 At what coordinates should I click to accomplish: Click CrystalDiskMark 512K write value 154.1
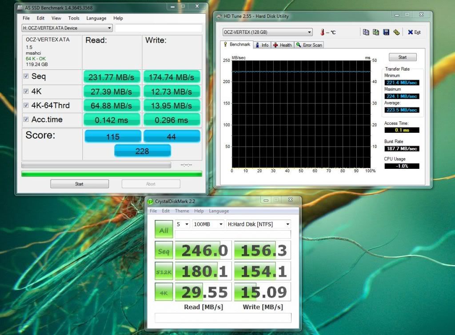point(263,271)
